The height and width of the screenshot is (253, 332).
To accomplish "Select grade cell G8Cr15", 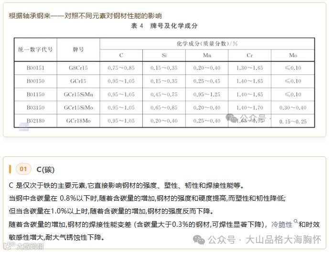I will point(78,68).
